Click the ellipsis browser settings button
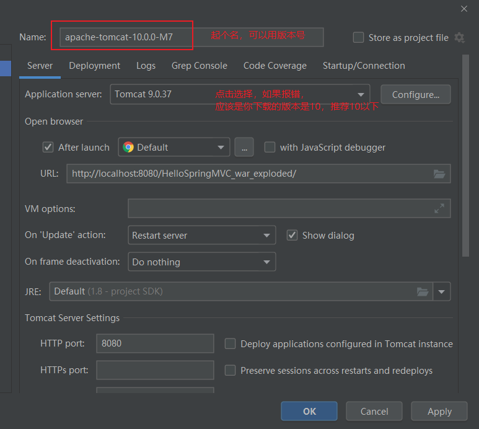This screenshot has width=479, height=429. click(x=244, y=148)
